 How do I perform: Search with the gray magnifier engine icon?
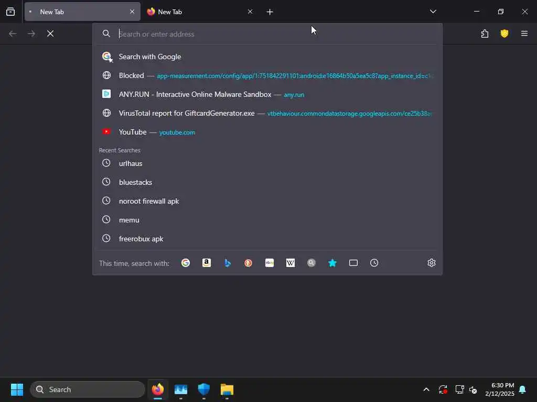(312, 263)
